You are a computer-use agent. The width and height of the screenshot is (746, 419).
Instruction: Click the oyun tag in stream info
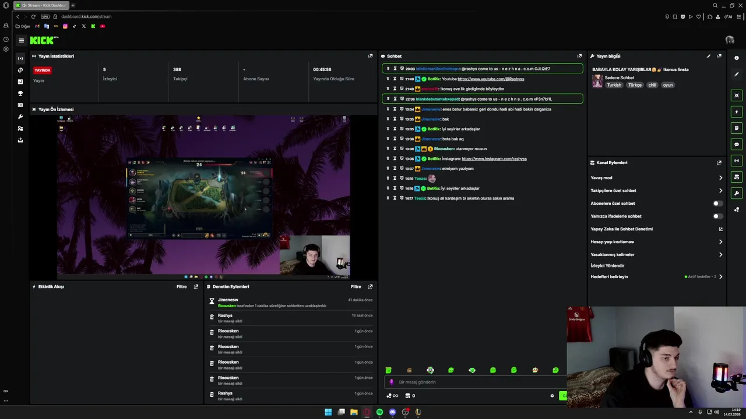tap(668, 85)
